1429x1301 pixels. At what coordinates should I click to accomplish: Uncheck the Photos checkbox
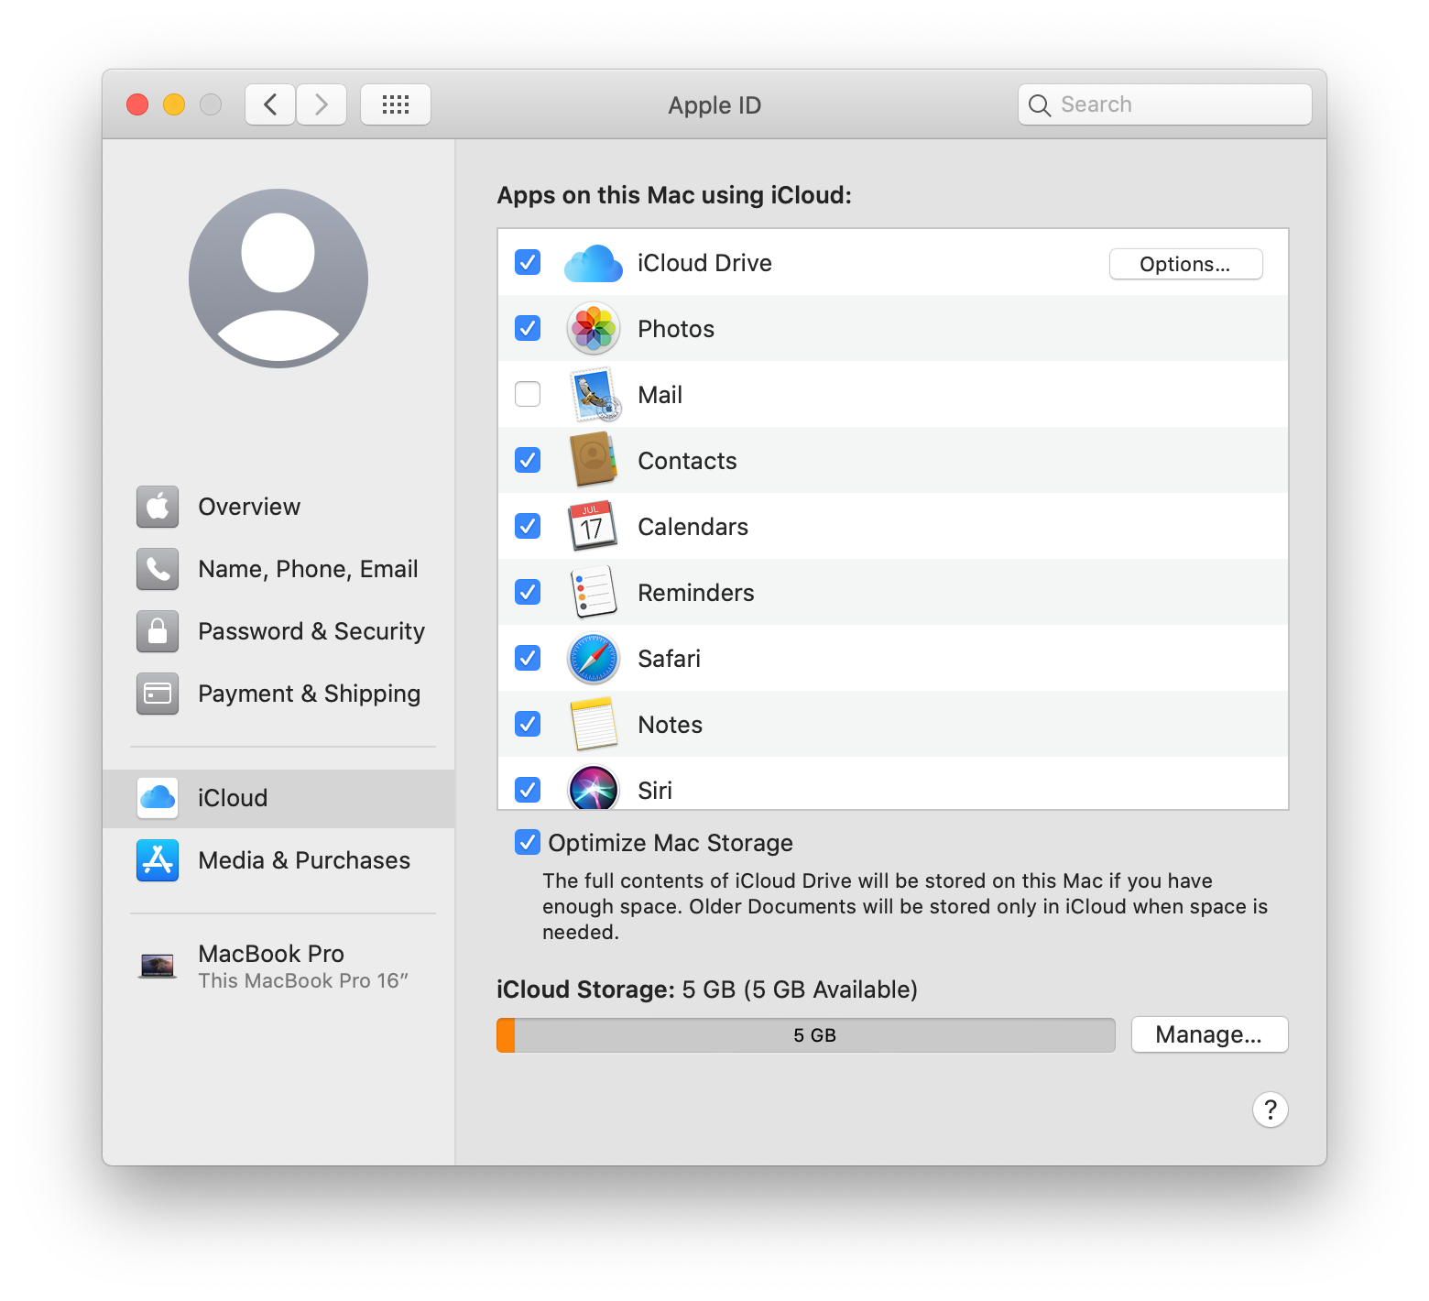click(x=528, y=328)
